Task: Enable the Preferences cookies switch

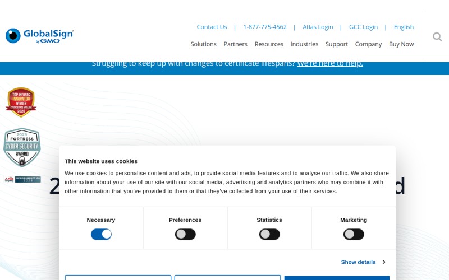Action: pos(185,234)
